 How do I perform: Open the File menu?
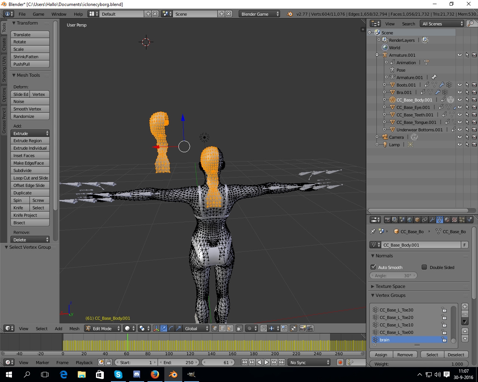click(22, 14)
